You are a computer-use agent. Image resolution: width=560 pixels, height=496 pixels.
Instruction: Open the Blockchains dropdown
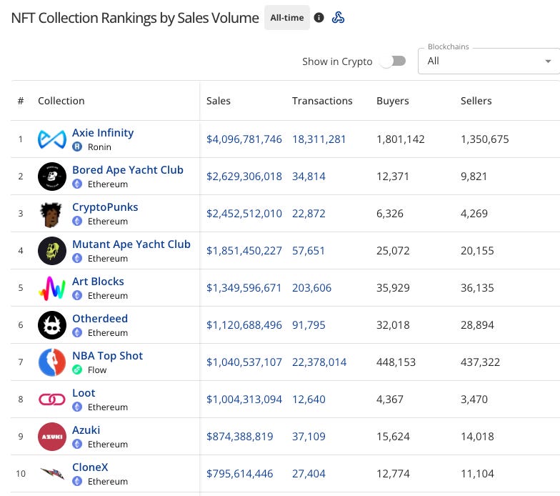coord(489,61)
